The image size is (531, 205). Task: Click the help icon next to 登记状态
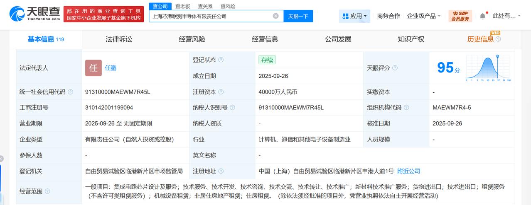tap(221, 60)
